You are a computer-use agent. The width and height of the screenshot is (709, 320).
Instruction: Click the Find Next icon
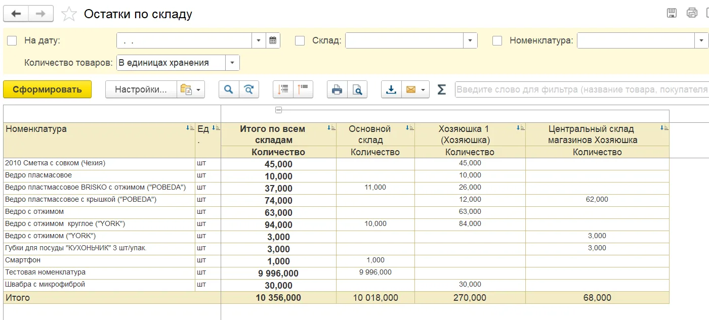point(248,89)
